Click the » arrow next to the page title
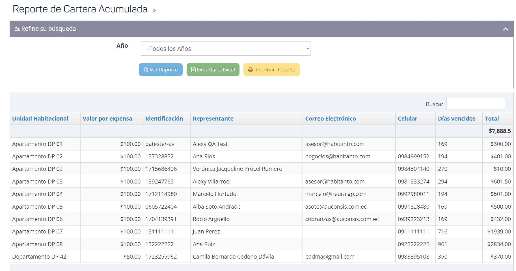The image size is (516, 271). [x=153, y=10]
